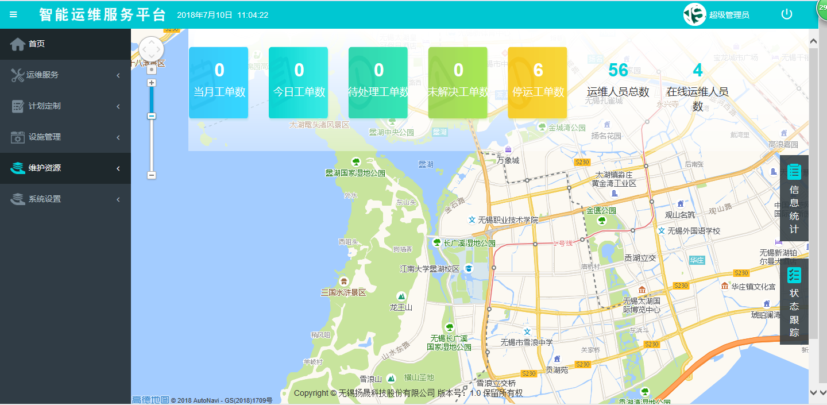Open 维护资源 menu item
827x405 pixels.
pyautogui.click(x=65, y=168)
